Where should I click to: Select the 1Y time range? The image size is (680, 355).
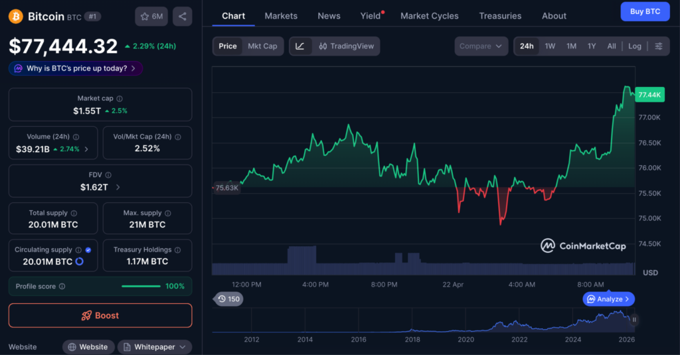[x=591, y=46]
